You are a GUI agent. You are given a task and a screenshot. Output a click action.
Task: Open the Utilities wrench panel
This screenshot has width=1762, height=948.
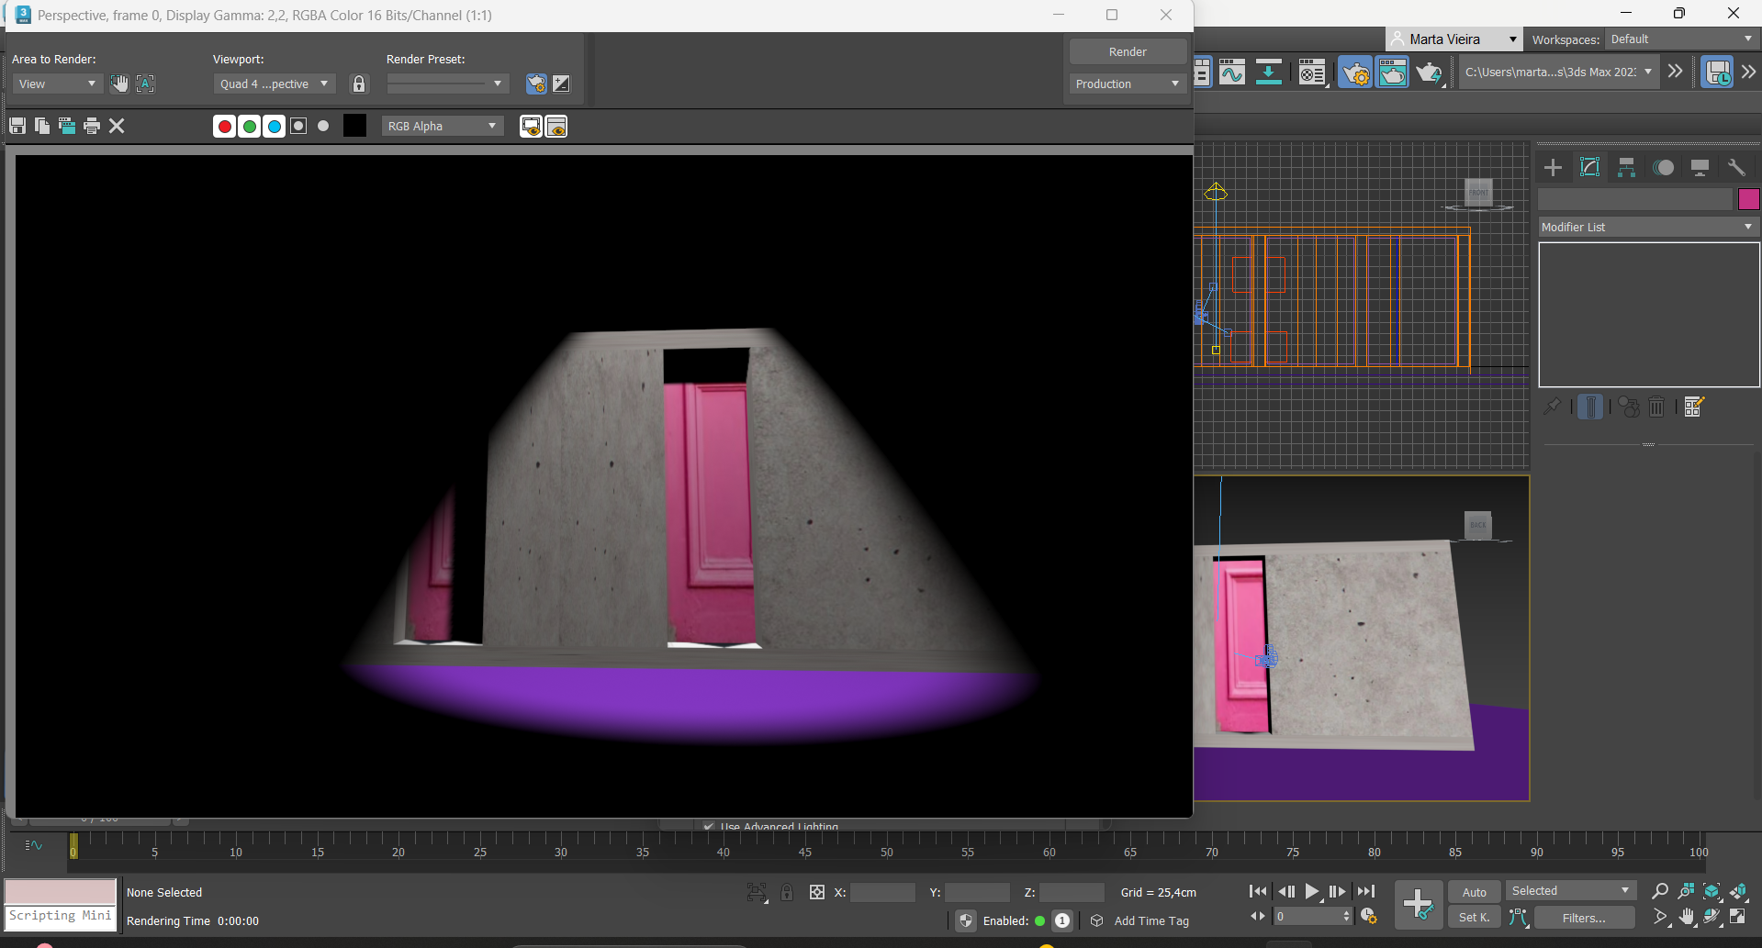click(x=1735, y=167)
